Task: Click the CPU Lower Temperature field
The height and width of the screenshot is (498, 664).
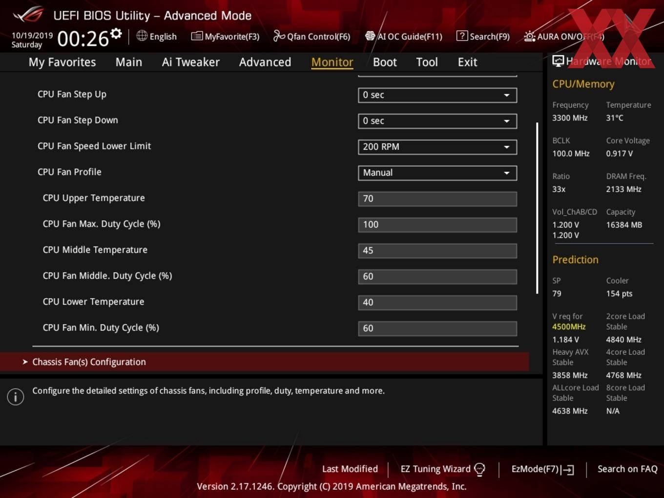Action: 437,302
